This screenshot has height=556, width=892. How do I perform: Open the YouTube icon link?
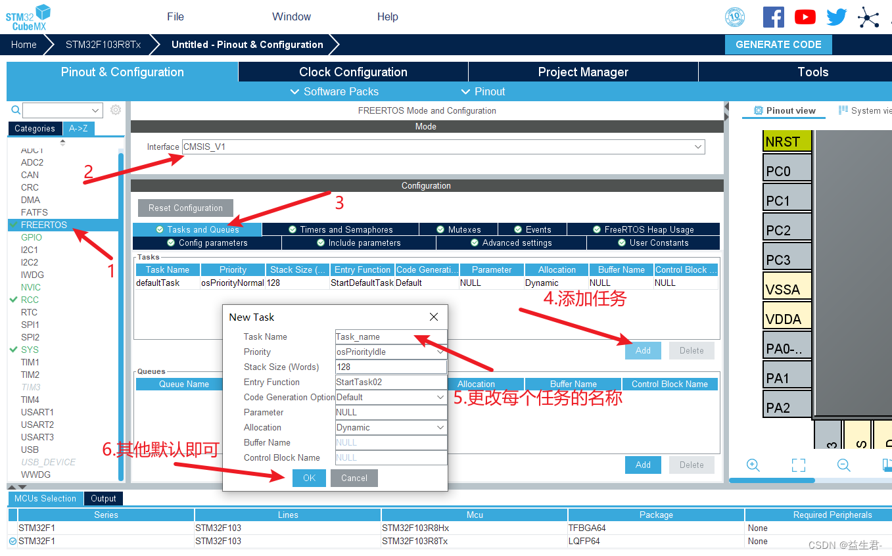pos(805,17)
